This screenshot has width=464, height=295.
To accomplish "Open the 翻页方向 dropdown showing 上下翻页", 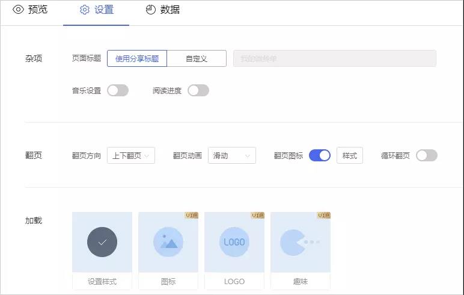I will click(131, 155).
